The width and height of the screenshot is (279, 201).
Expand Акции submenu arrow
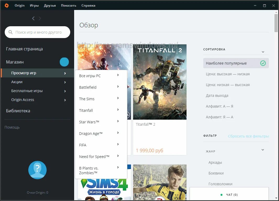65,82
